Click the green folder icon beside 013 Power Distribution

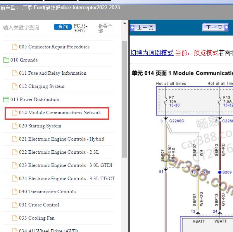click(x=6, y=100)
